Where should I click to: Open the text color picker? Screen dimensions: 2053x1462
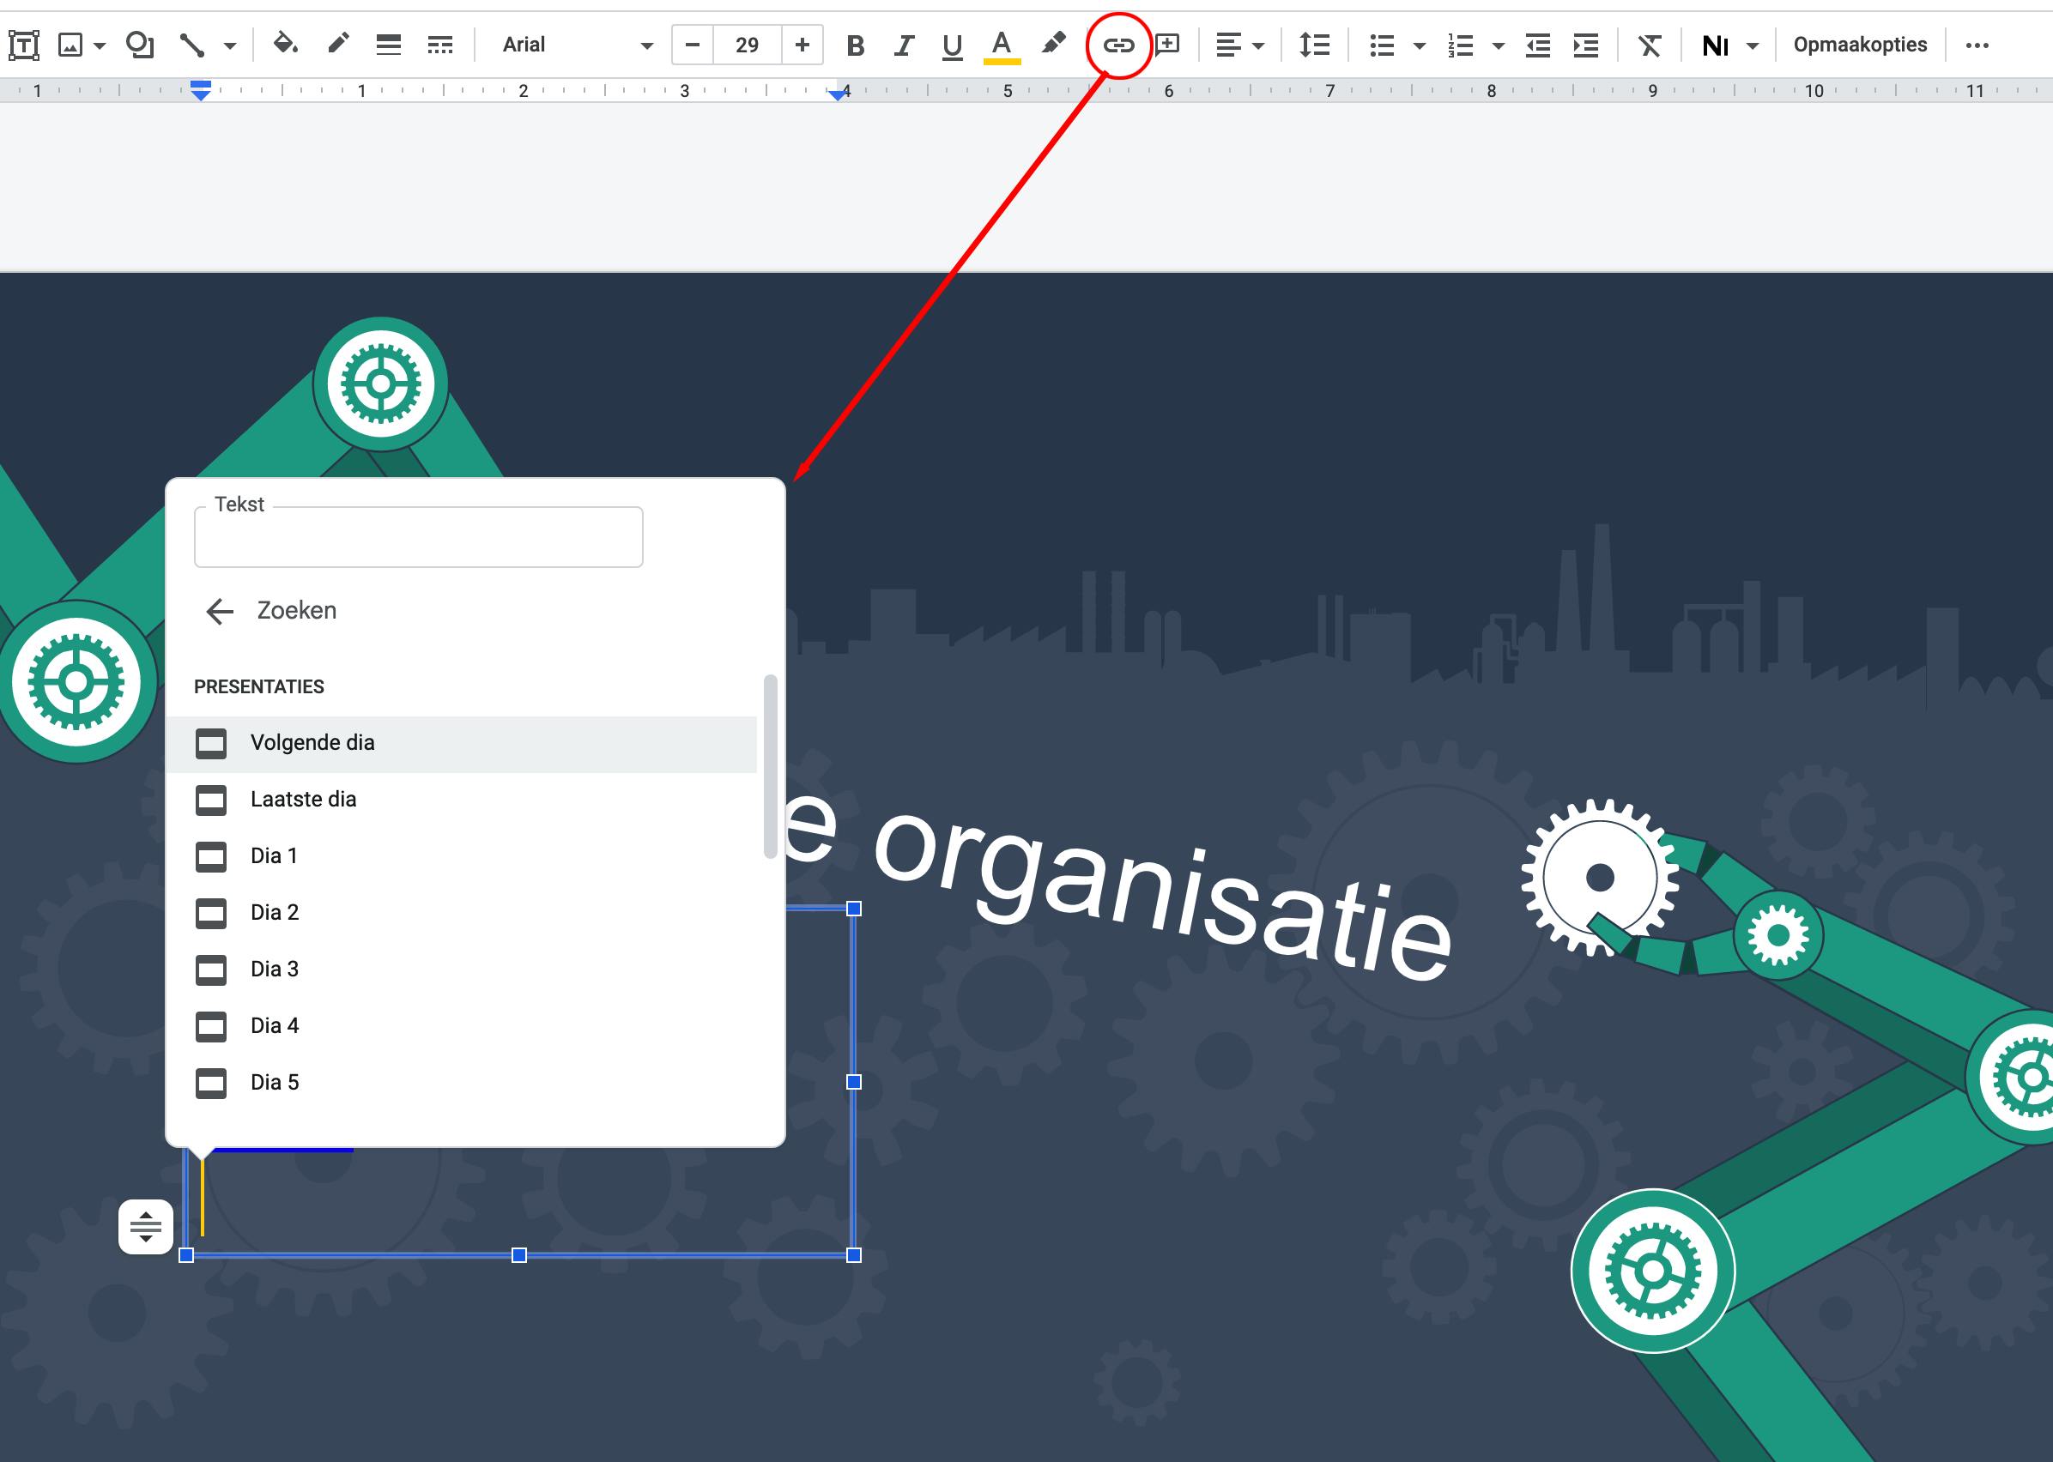pyautogui.click(x=1002, y=45)
